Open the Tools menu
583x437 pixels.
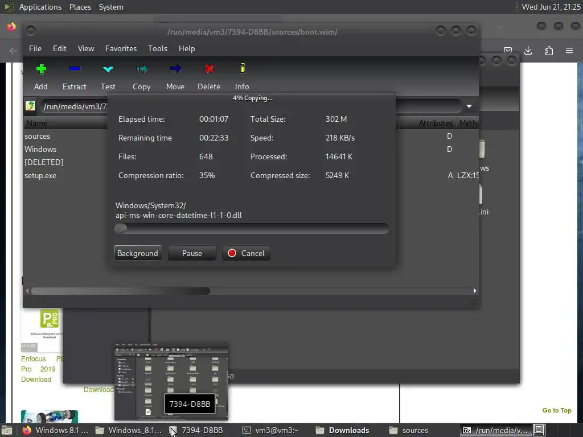click(158, 49)
